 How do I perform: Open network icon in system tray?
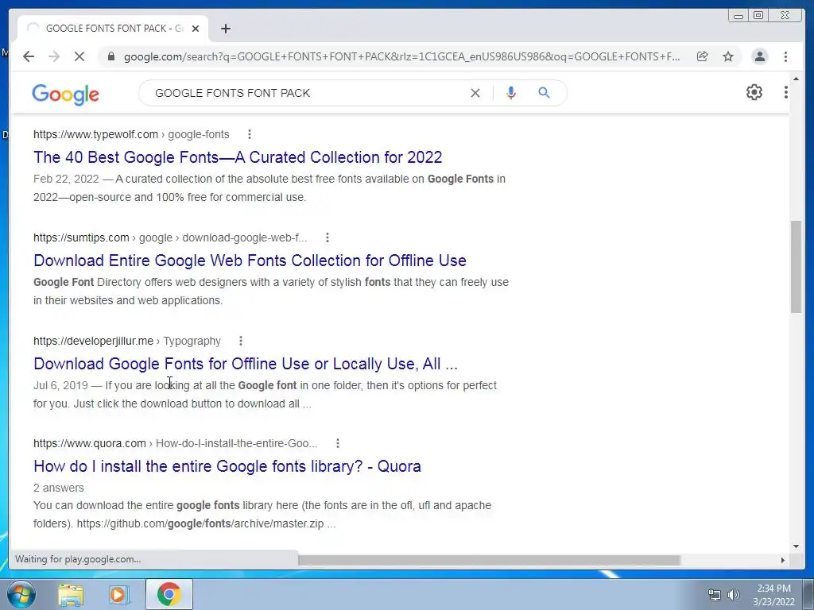coord(715,595)
